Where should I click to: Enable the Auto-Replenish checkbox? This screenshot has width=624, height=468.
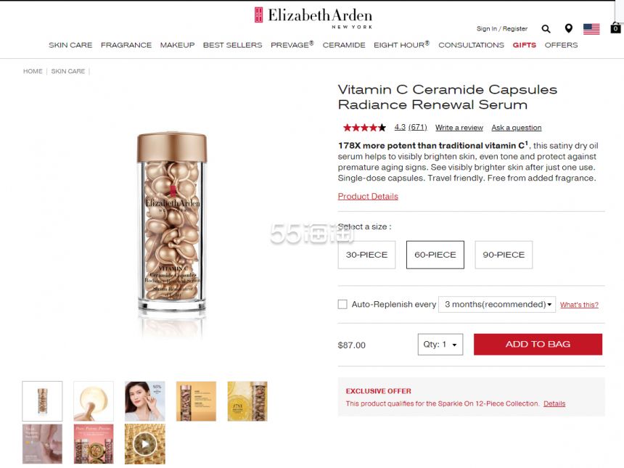(342, 305)
